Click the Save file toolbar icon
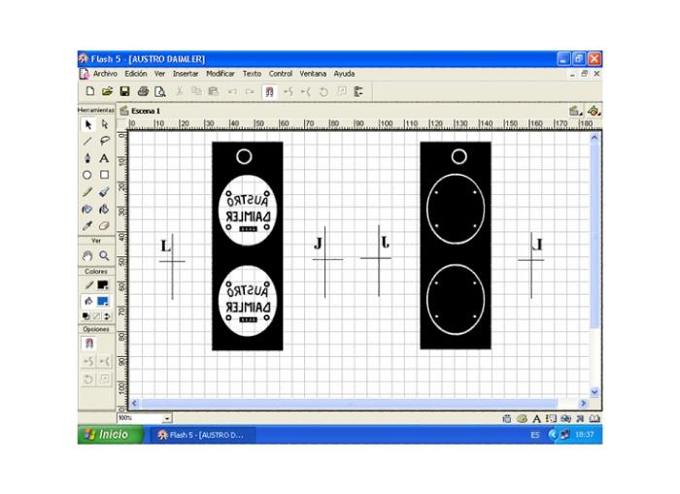 124,91
